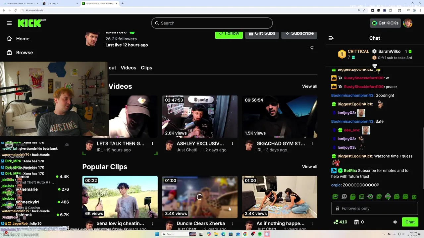Image resolution: width=424 pixels, height=238 pixels.
Task: Click SarahWilko in gift leaderboard
Action: click(x=389, y=52)
